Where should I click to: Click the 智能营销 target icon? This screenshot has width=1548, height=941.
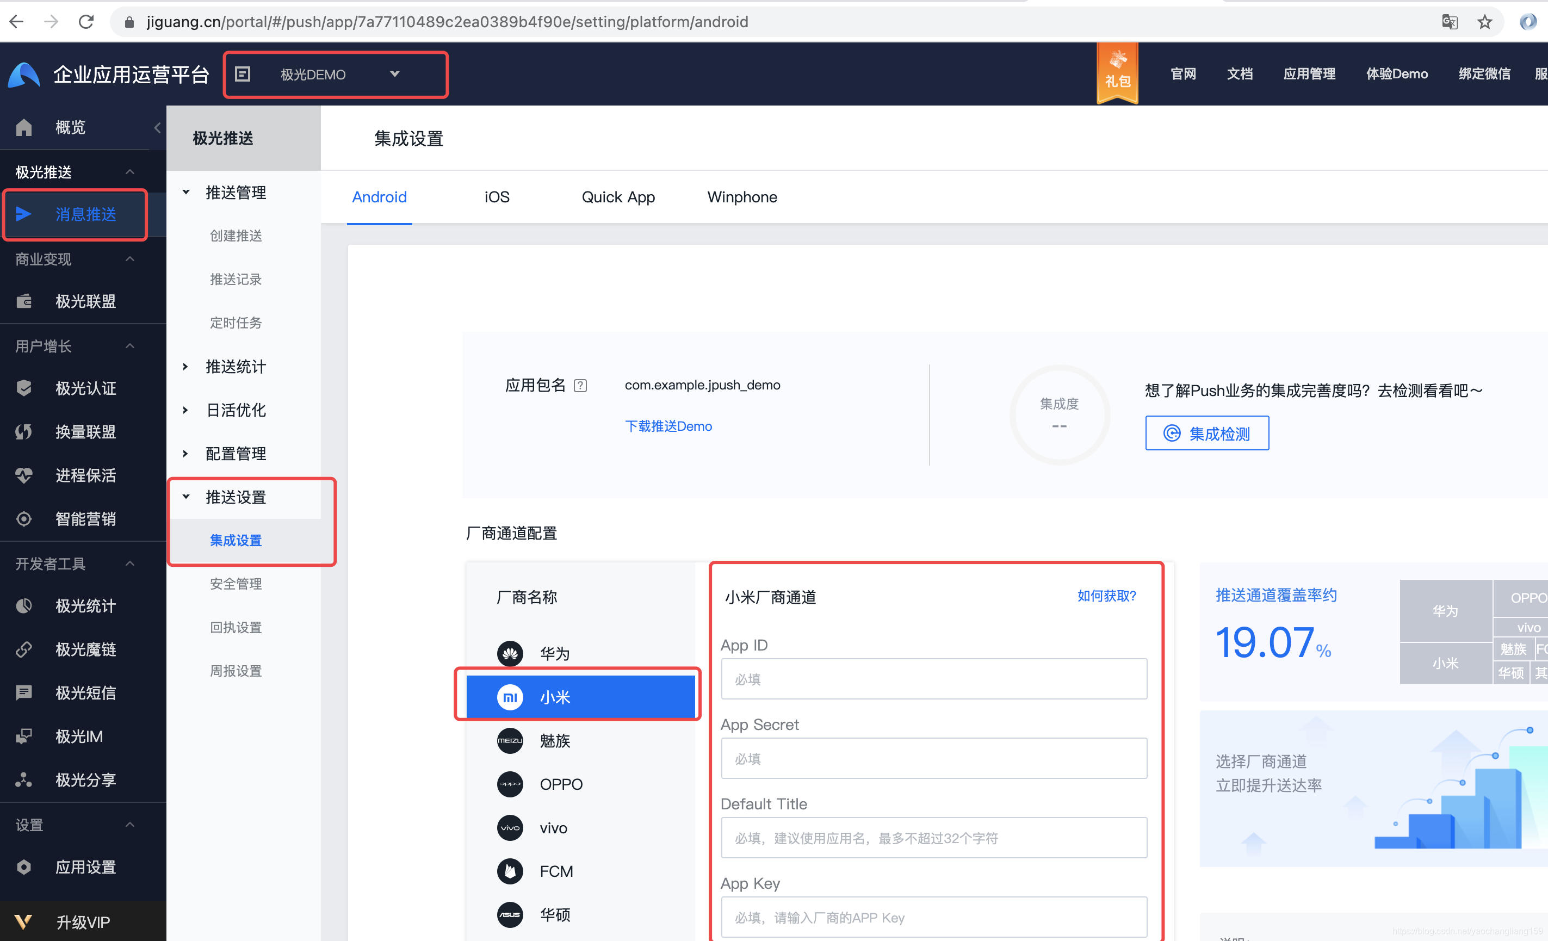pos(24,519)
